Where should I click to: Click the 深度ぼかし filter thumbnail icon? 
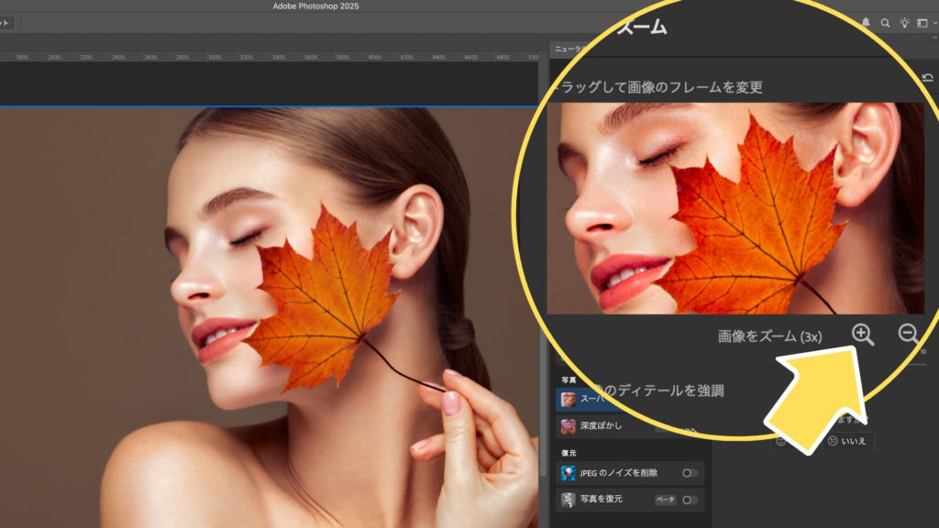(569, 426)
